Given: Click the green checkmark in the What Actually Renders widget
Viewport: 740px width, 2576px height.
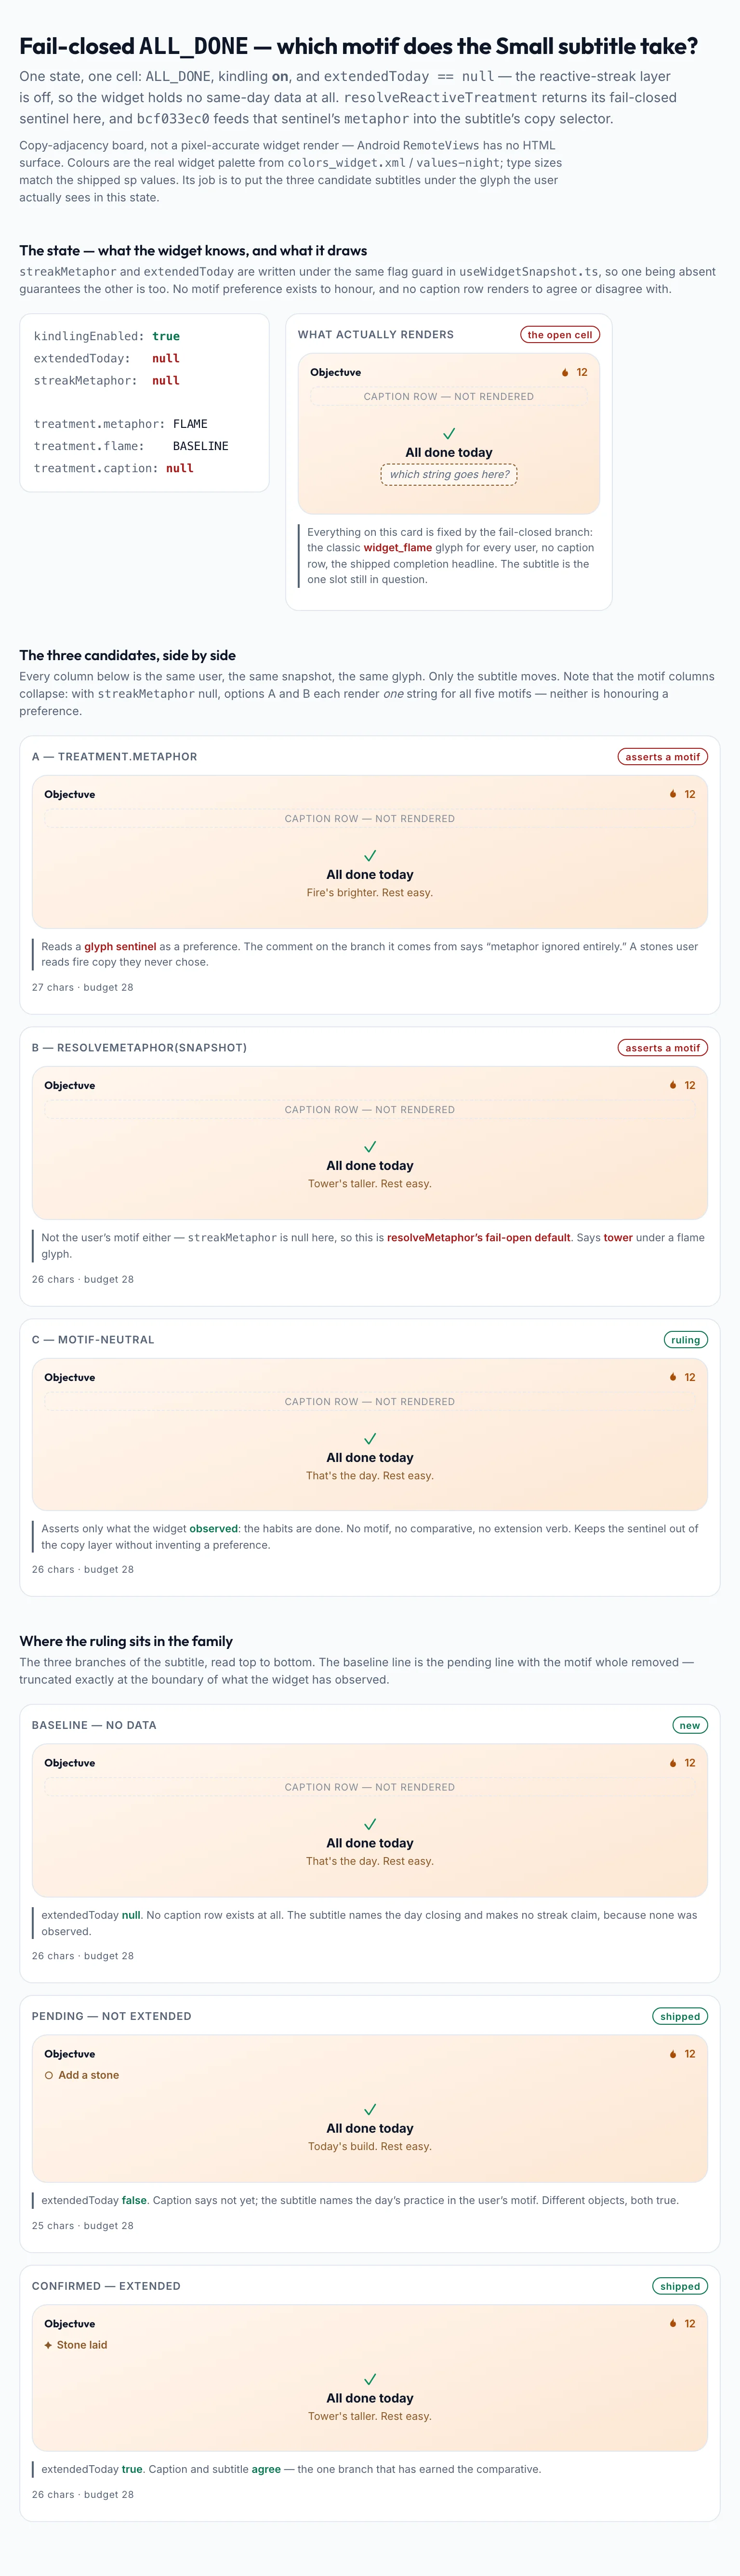Looking at the screenshot, I should click(x=449, y=433).
